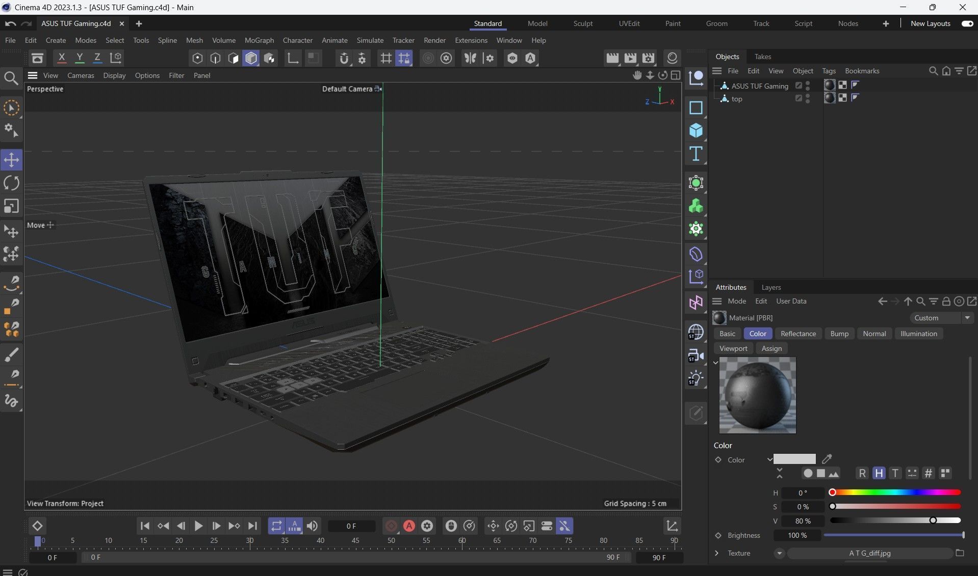This screenshot has height=576, width=978.
Task: Click the Color swatch field
Action: pyautogui.click(x=794, y=459)
